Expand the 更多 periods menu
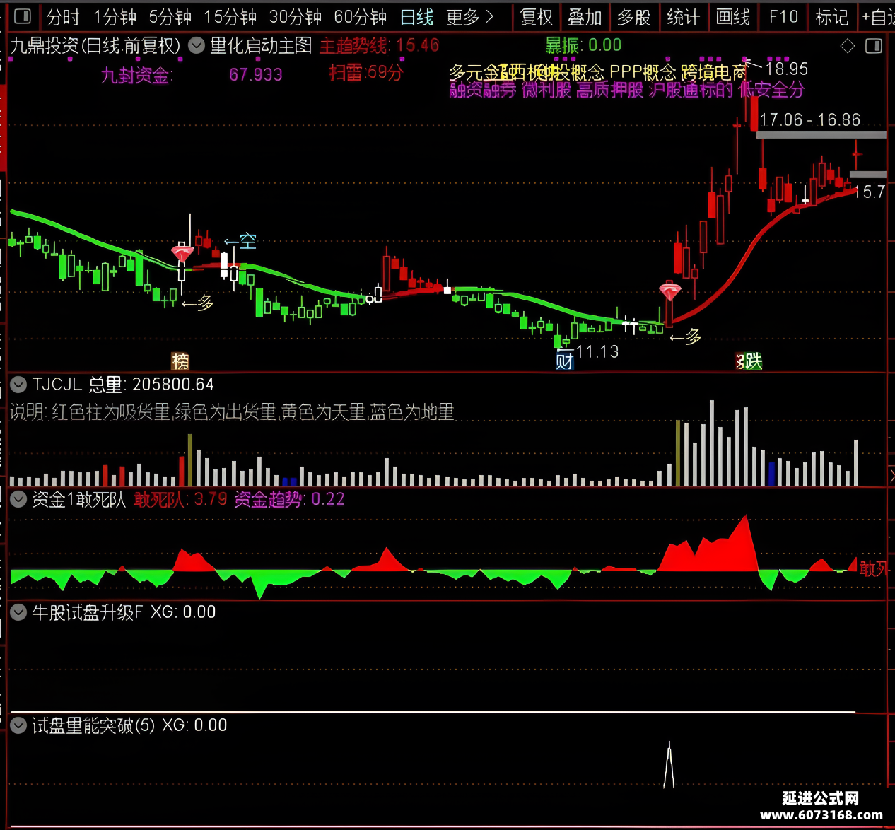895x830 pixels. (x=469, y=17)
